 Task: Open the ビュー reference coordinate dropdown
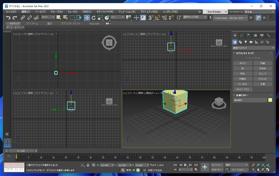[118, 17]
